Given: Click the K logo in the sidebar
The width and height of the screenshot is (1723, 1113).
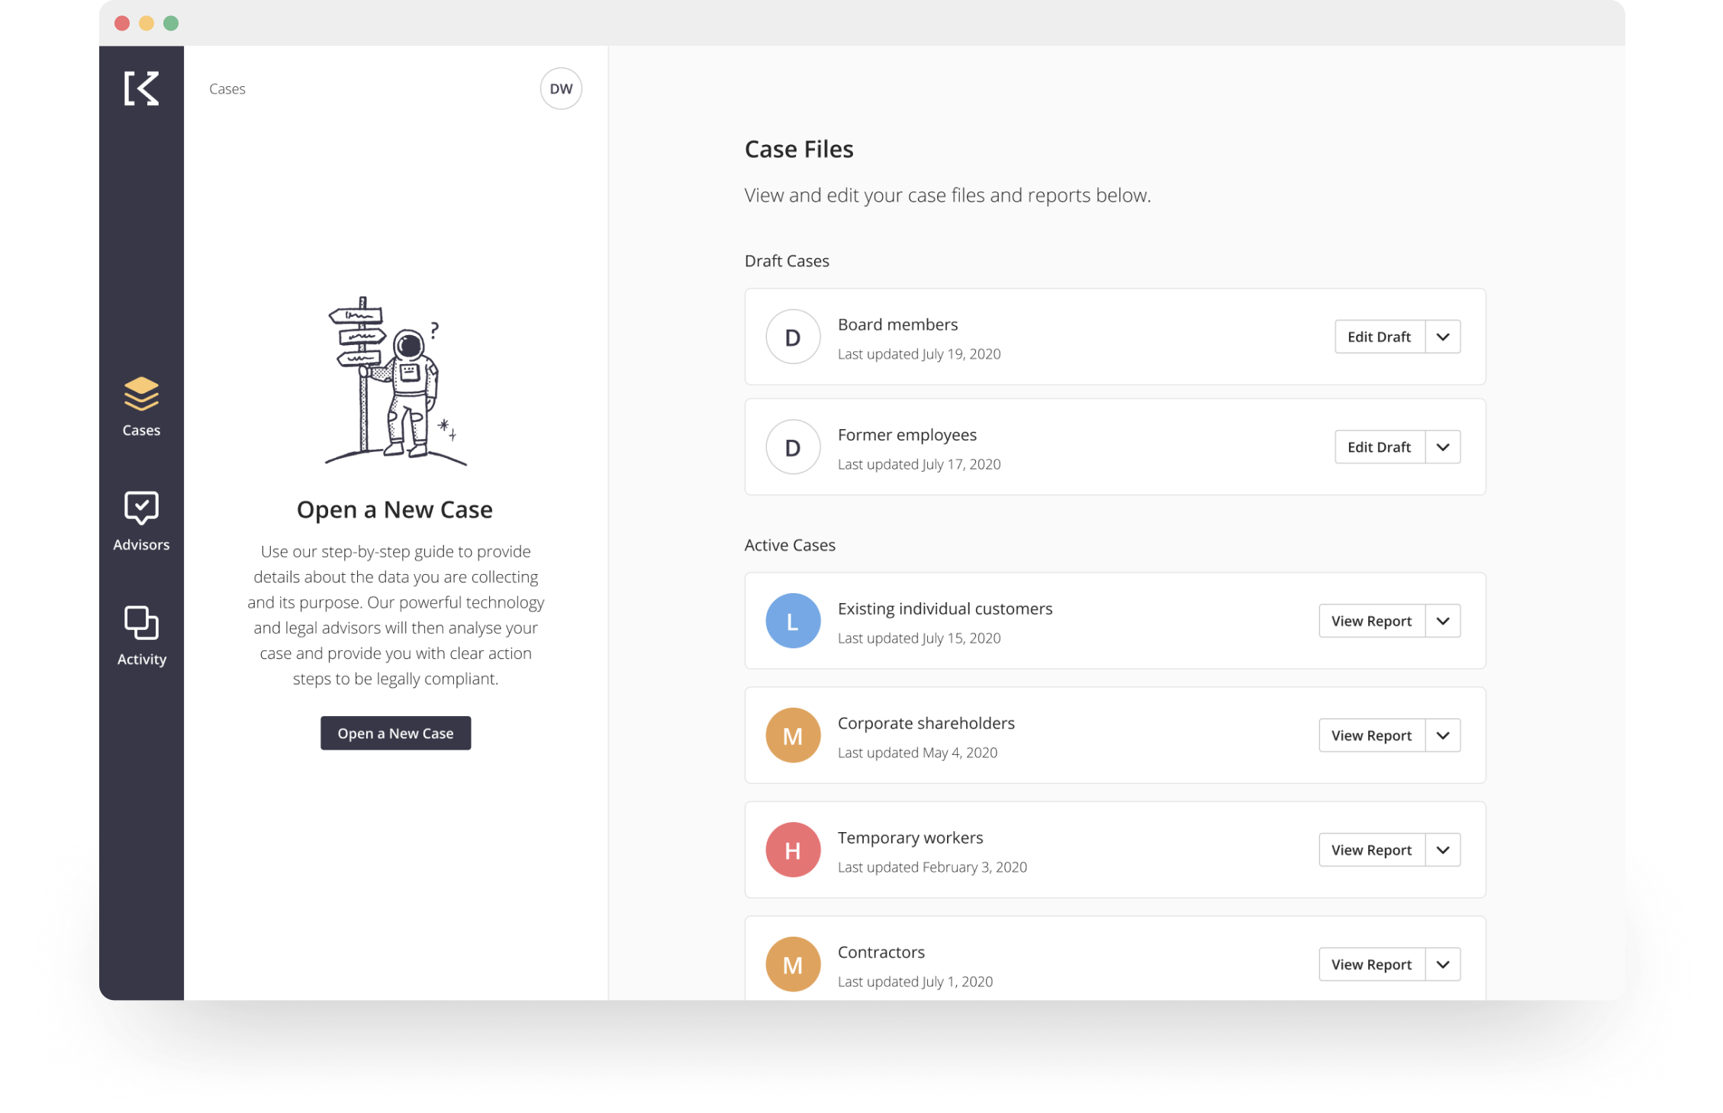Looking at the screenshot, I should click(x=141, y=88).
